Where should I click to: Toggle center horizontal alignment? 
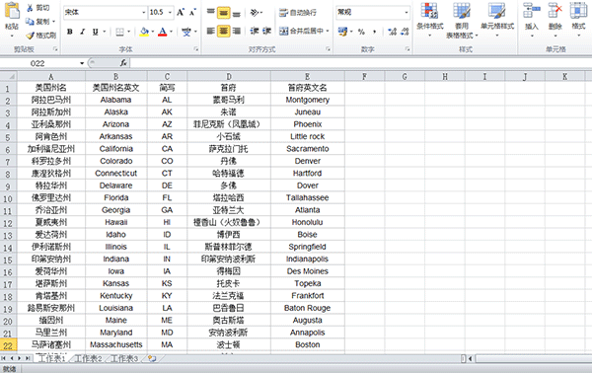[x=224, y=31]
